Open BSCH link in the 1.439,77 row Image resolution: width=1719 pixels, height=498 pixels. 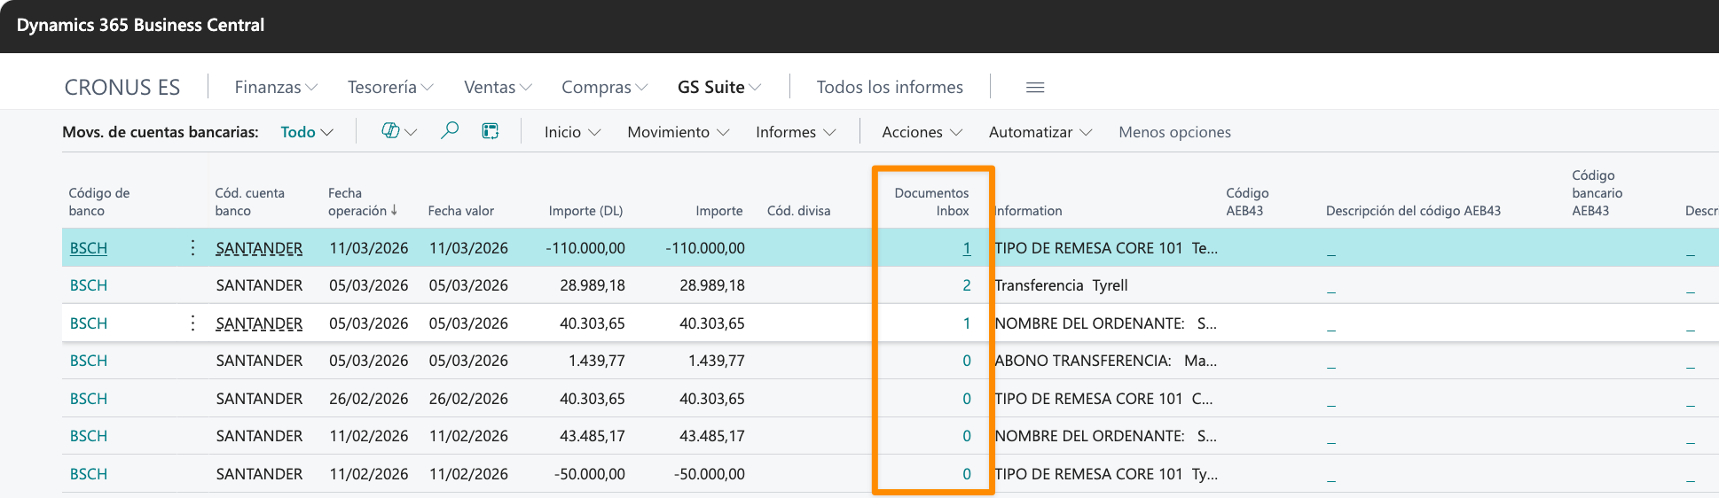pos(89,361)
